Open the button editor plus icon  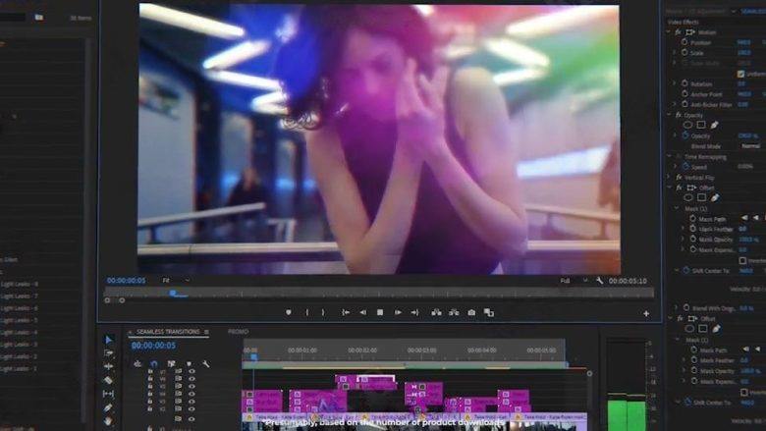pos(646,313)
